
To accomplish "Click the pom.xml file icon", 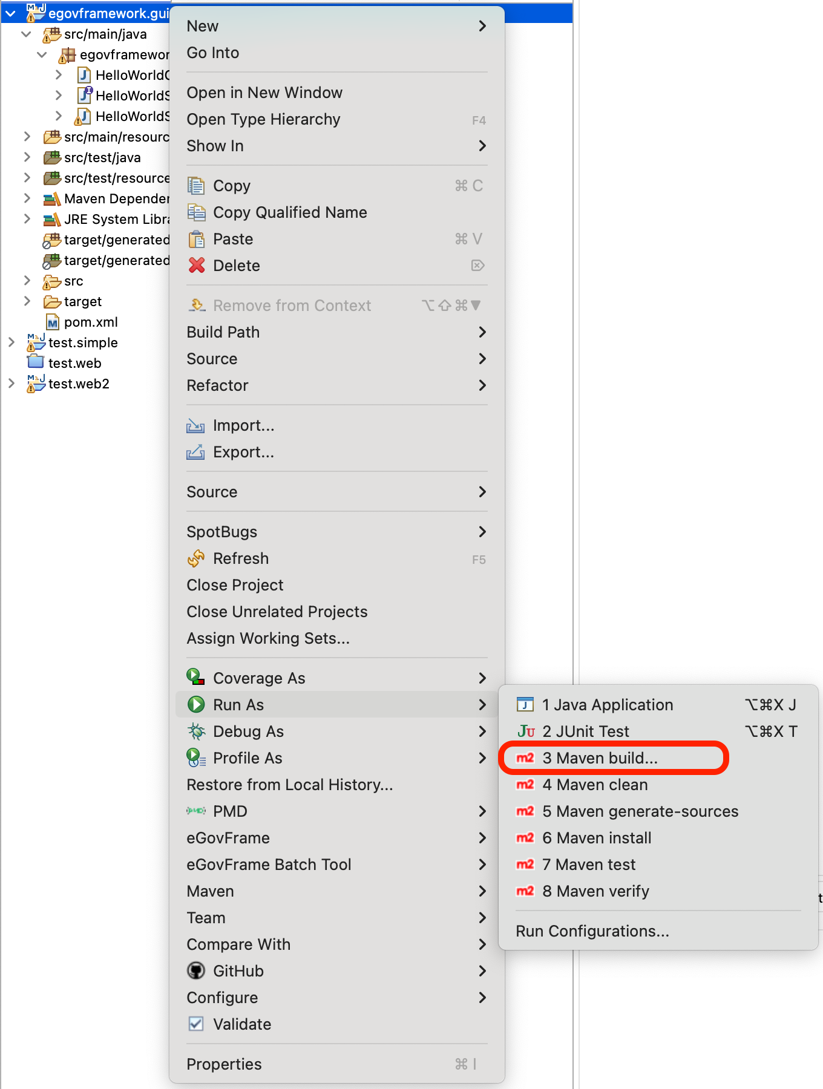I will (53, 322).
